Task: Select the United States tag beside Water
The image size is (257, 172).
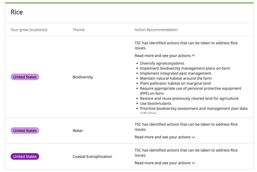Action: (25, 130)
